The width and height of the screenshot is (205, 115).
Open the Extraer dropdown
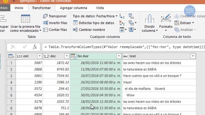point(184,23)
